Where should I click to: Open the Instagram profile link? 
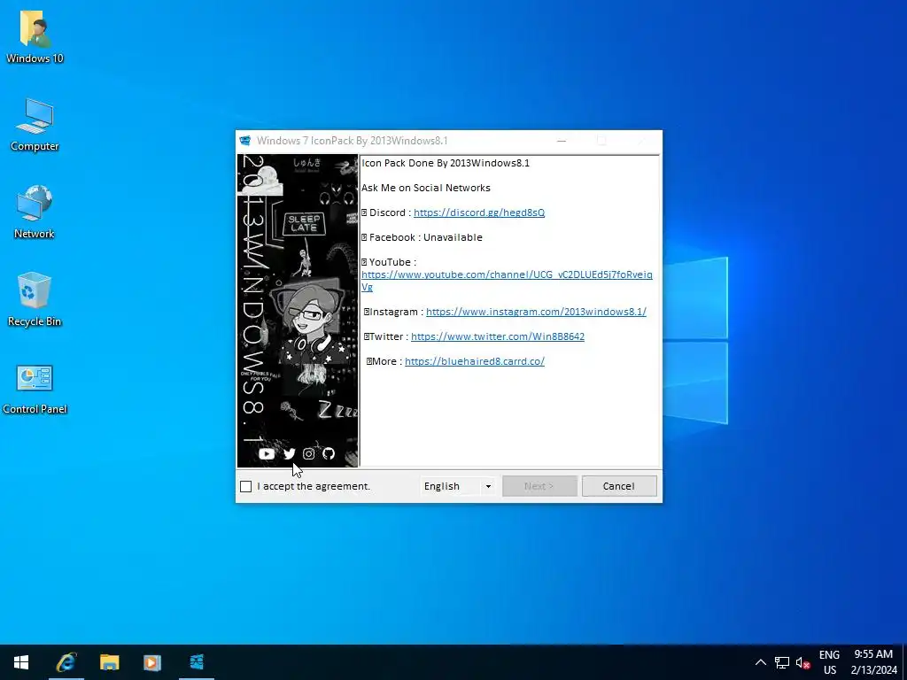[536, 313]
